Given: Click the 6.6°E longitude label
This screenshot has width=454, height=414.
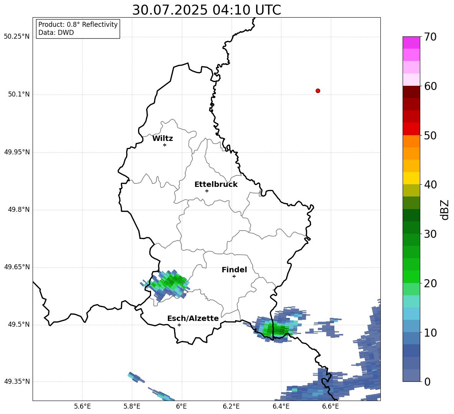Looking at the screenshot, I should (331, 406).
